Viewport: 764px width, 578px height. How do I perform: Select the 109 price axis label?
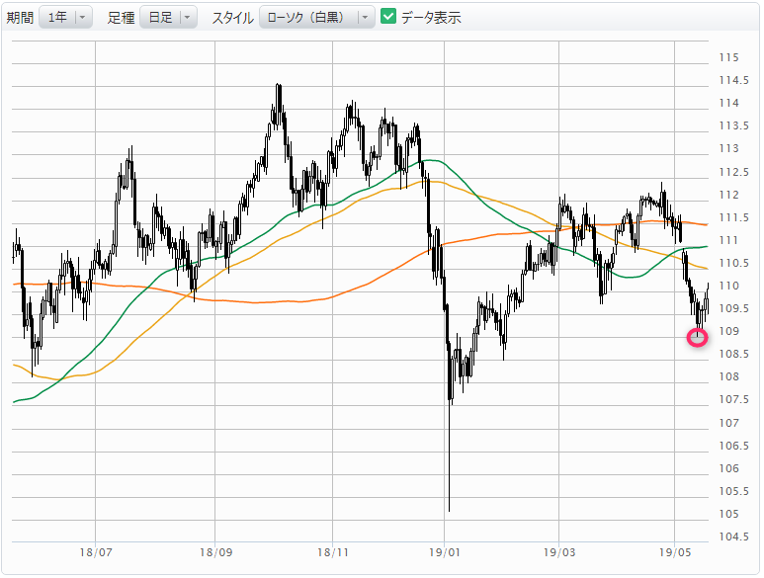click(728, 331)
